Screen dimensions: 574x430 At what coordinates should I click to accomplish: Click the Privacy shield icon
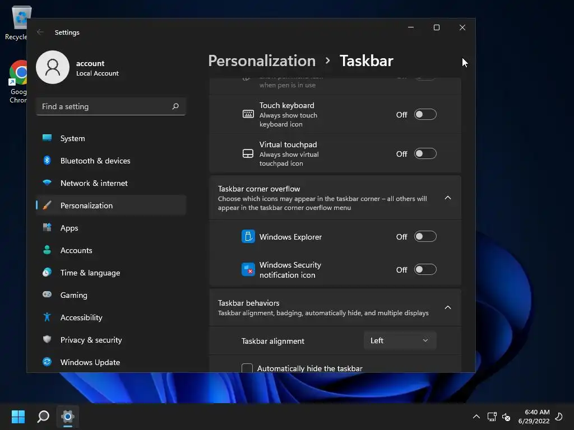(x=47, y=339)
